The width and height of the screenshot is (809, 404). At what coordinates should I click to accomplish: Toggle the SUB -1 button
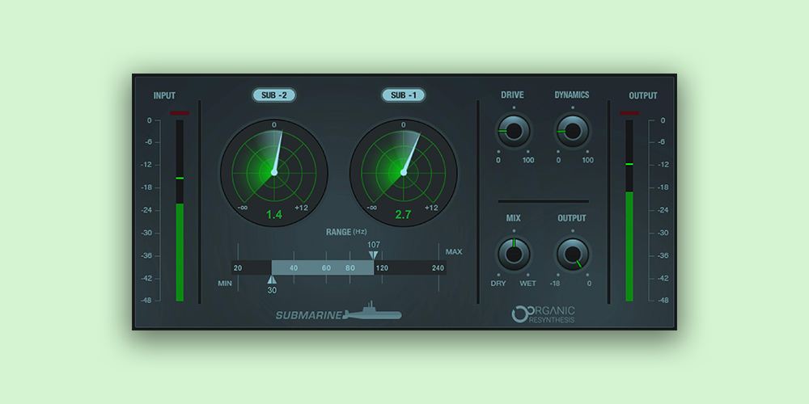403,95
